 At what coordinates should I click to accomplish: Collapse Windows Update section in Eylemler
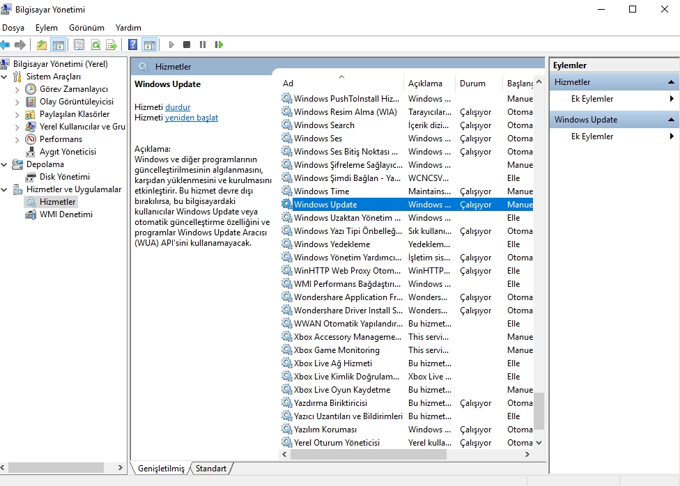671,120
